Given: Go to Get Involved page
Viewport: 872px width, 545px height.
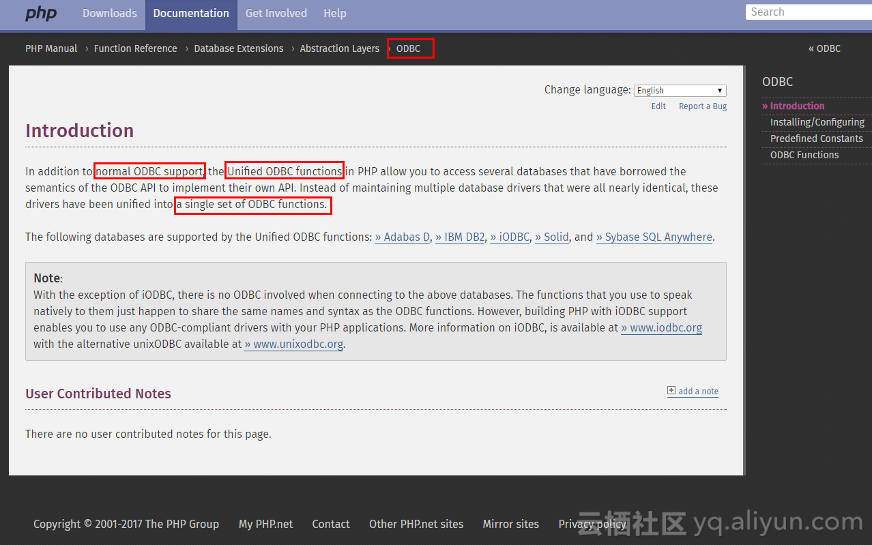Looking at the screenshot, I should click(x=276, y=13).
